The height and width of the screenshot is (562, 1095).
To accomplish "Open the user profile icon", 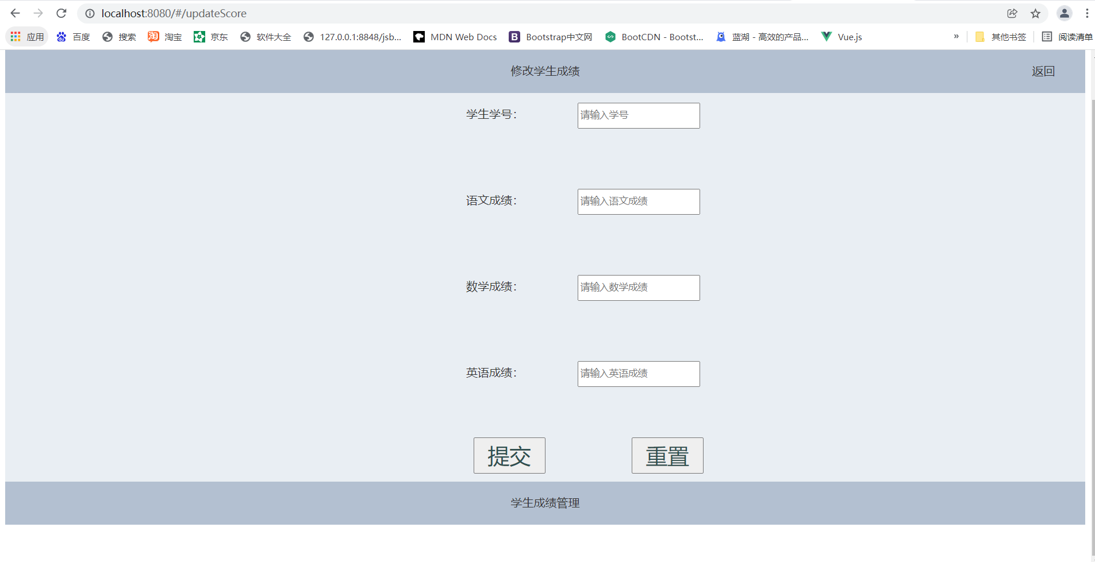I will 1065,13.
